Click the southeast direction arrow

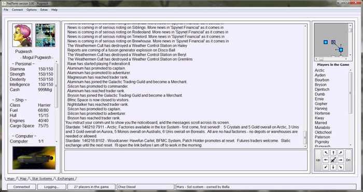pyautogui.click(x=341, y=167)
